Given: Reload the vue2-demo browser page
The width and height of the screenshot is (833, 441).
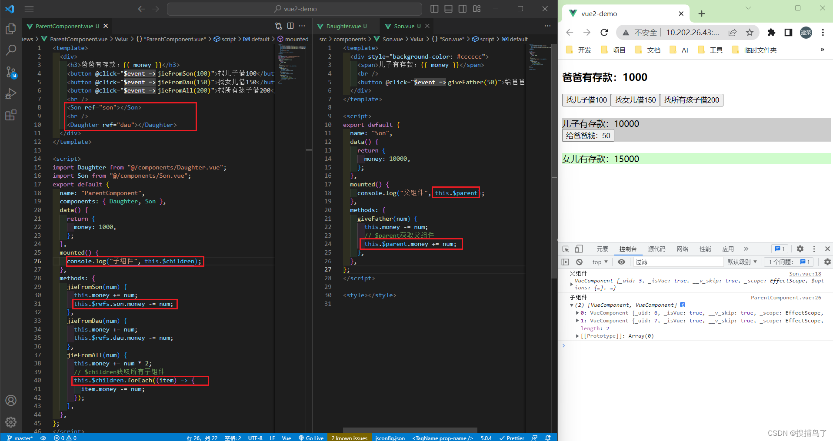Looking at the screenshot, I should point(604,33).
